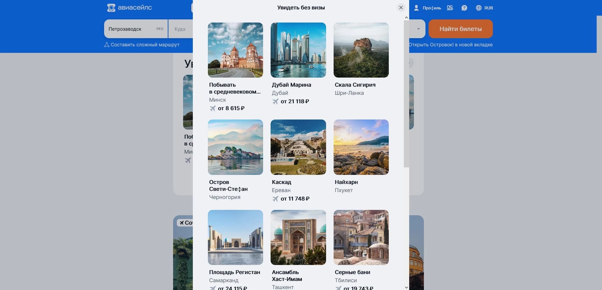602x290 pixels.
Task: Choose the Серные бани Tbilisi image
Action: click(x=361, y=237)
